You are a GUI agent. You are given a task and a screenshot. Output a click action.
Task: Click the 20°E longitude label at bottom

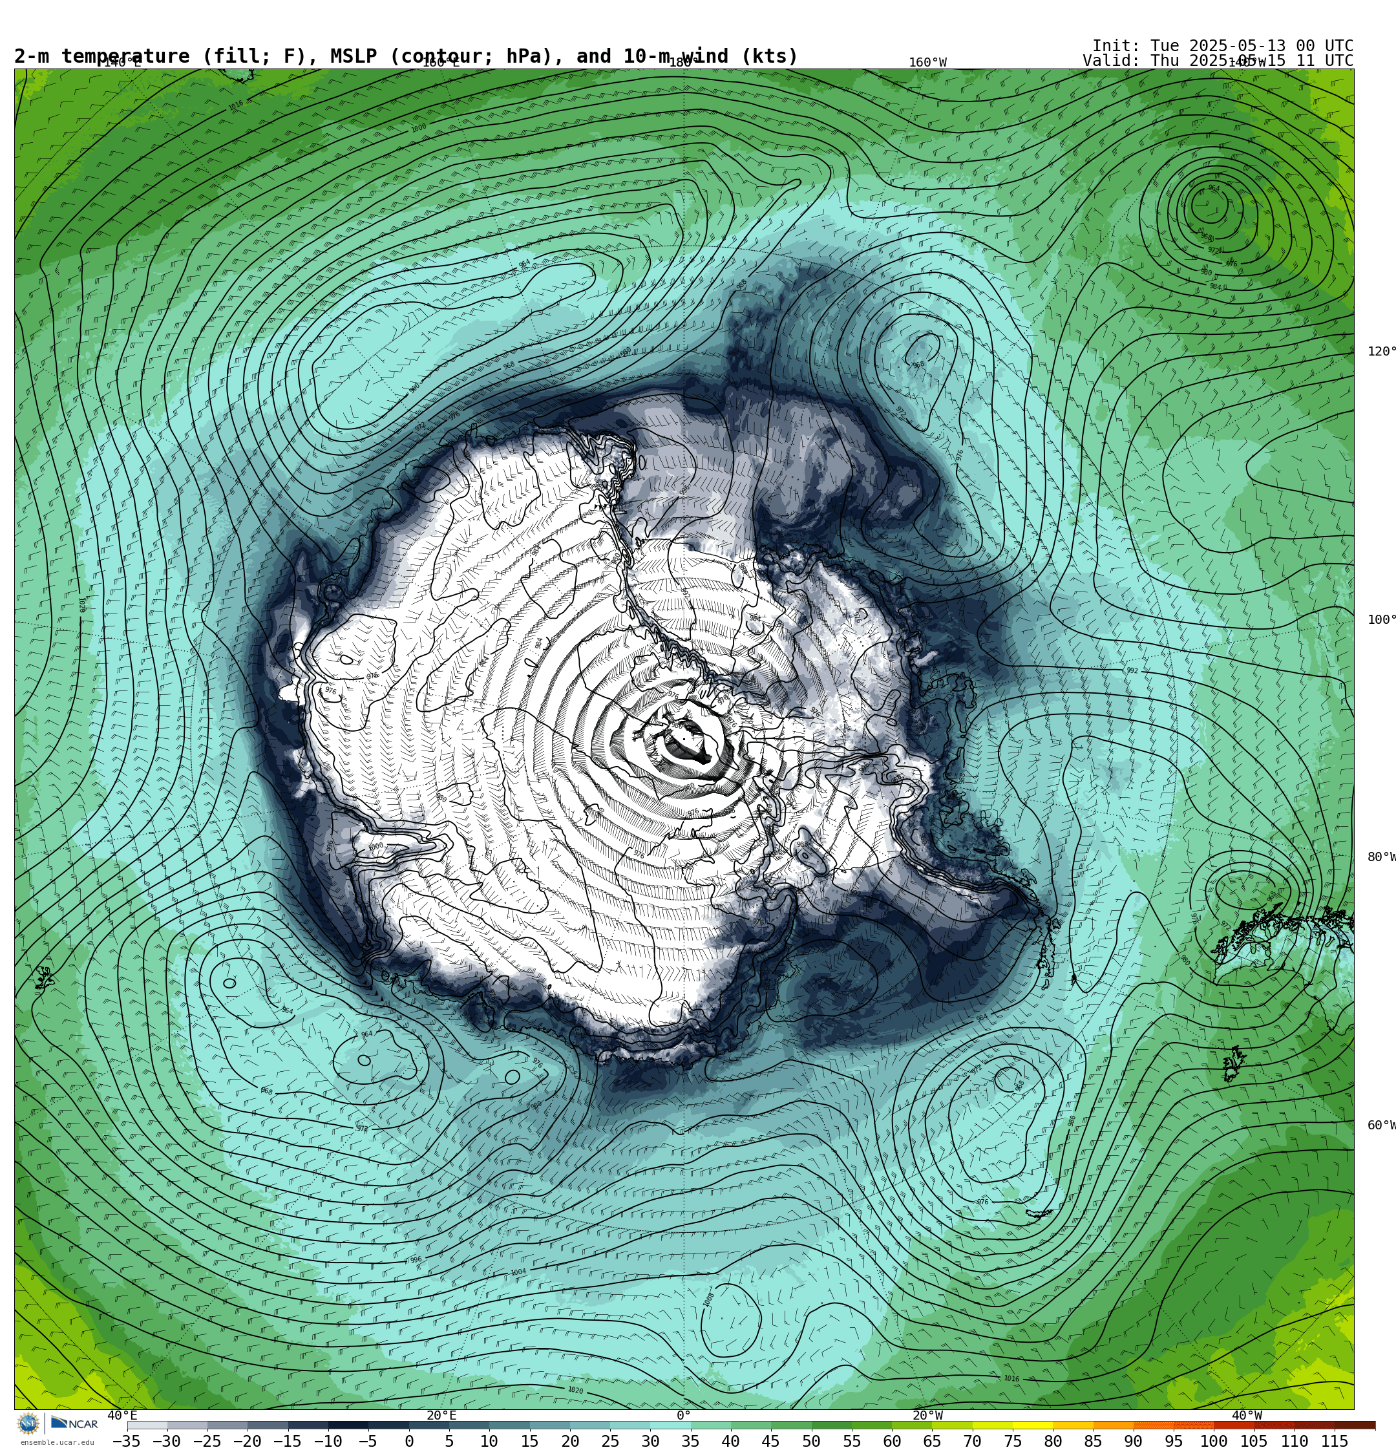[441, 1415]
